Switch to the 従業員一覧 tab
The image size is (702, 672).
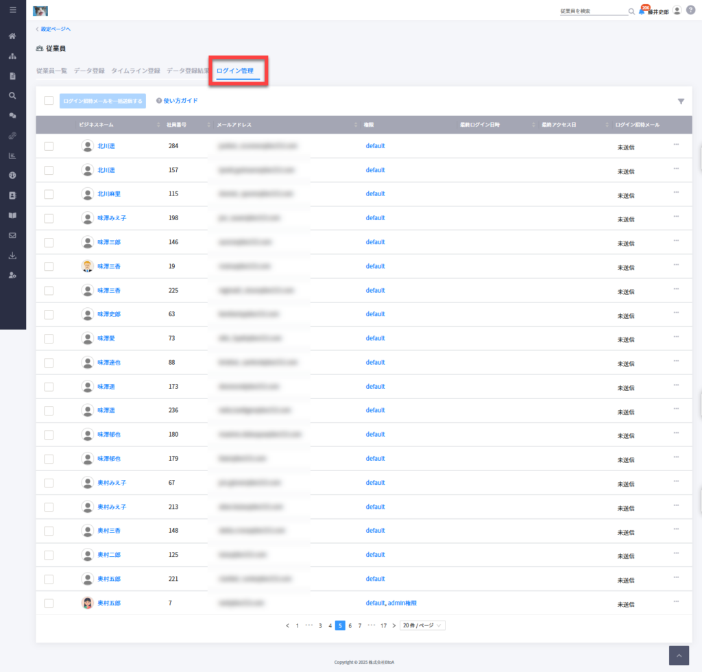(51, 71)
